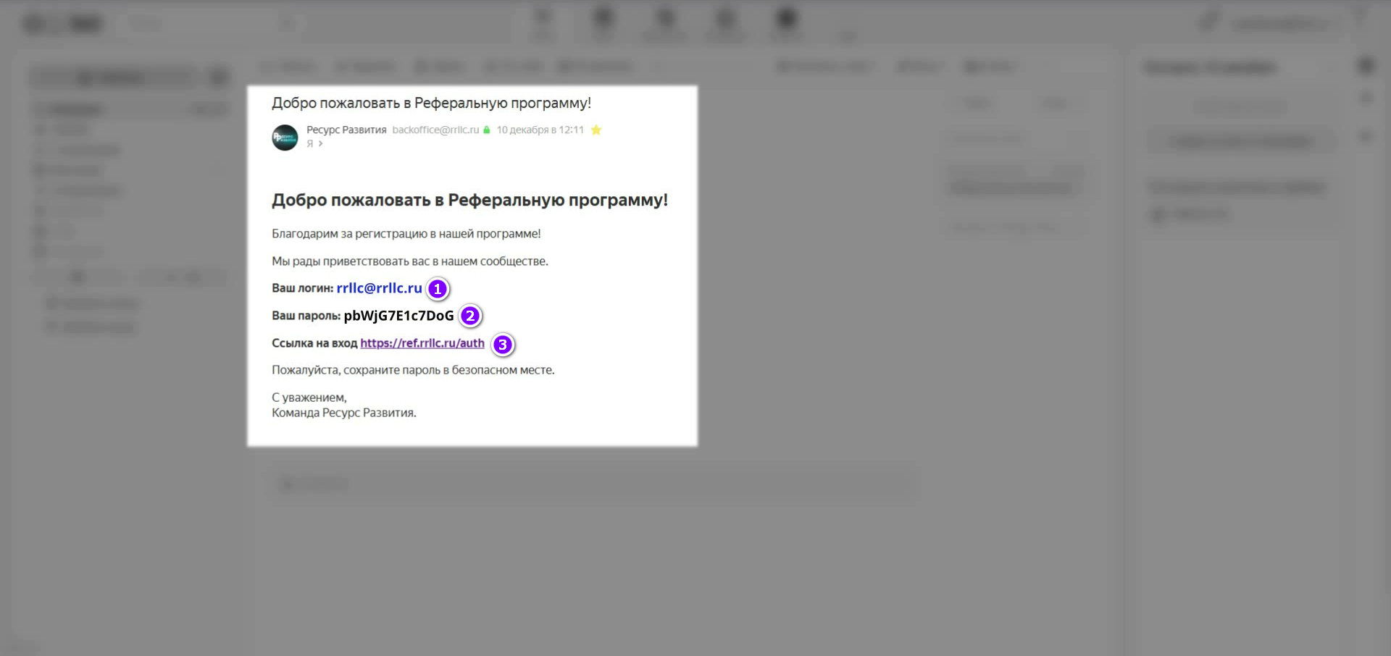The height and width of the screenshot is (656, 1391).
Task: Click the email subject line at top
Action: 431,104
